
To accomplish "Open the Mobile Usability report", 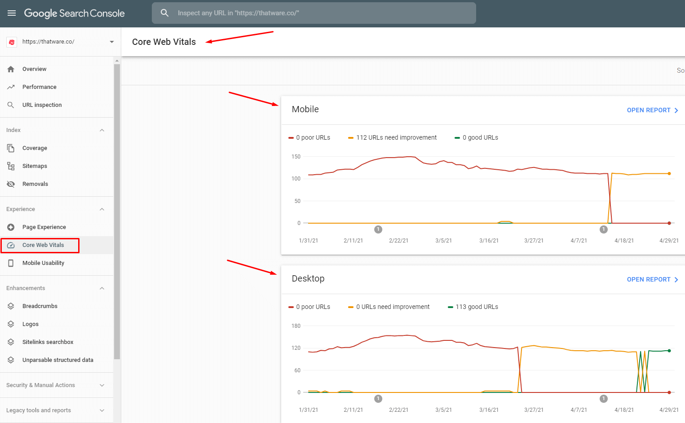I will (57, 263).
